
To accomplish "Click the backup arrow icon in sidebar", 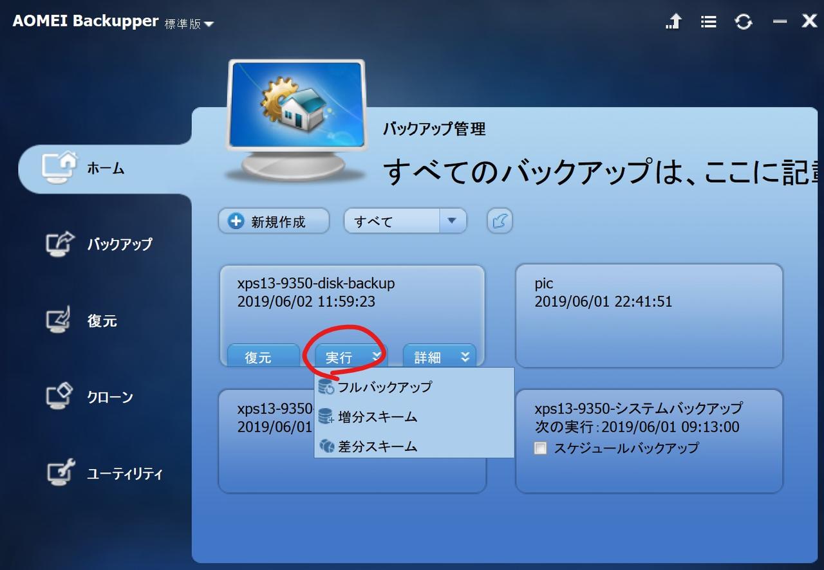I will [x=61, y=244].
